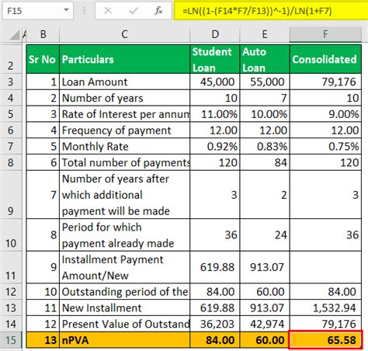Select row 9 header
This screenshot has height=351, width=368.
[11, 194]
